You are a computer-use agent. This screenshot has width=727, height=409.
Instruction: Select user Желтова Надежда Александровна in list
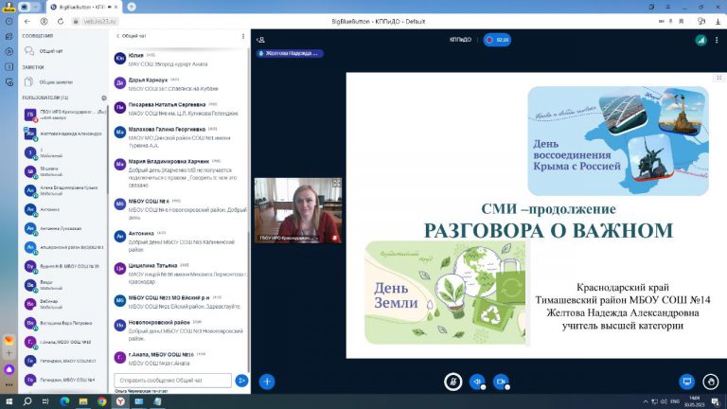(x=66, y=133)
